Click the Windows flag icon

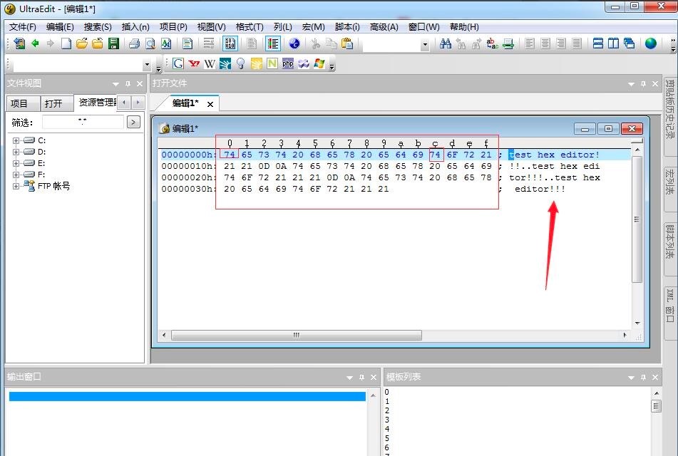click(x=319, y=64)
